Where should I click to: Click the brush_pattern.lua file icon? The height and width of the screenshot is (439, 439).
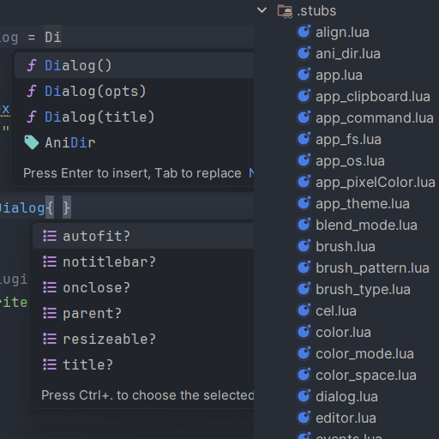point(304,268)
